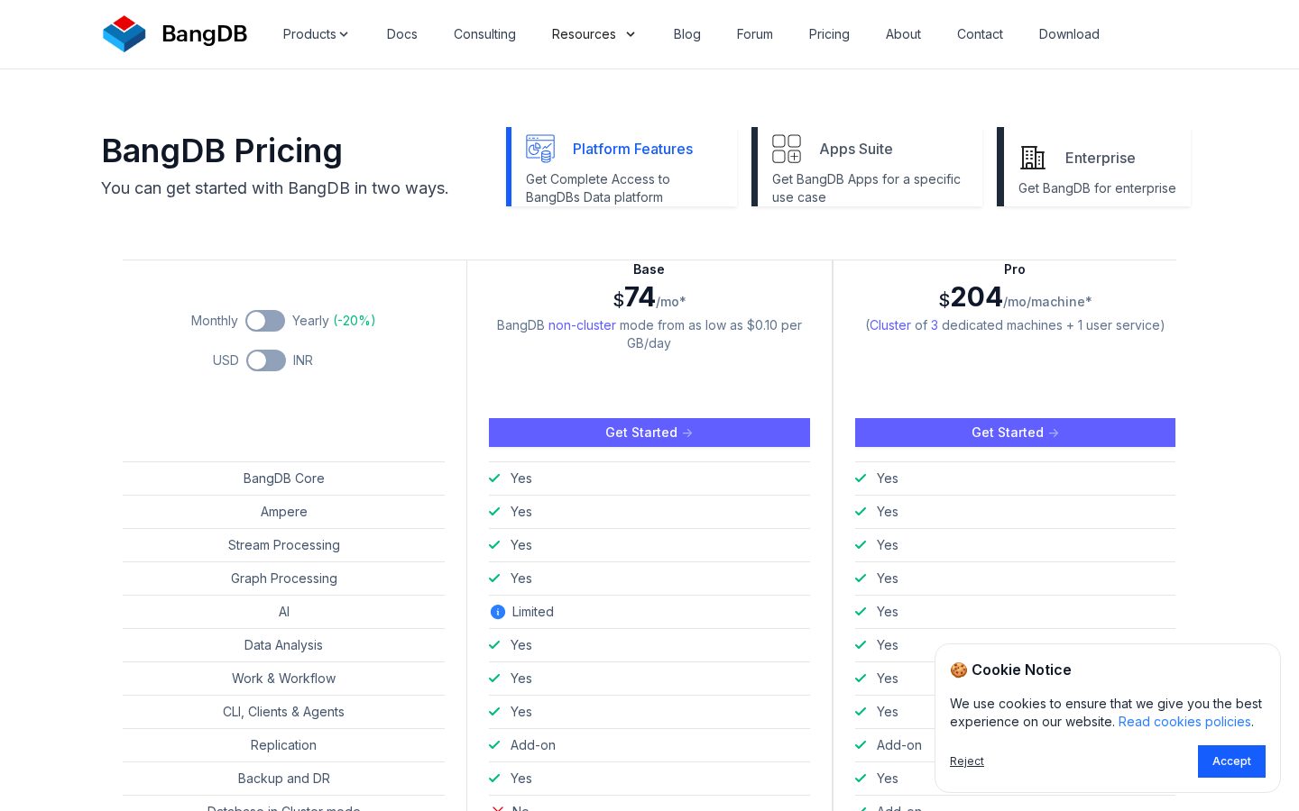Open the Consulting page
Viewport: 1299px width, 811px height.
coord(484,34)
